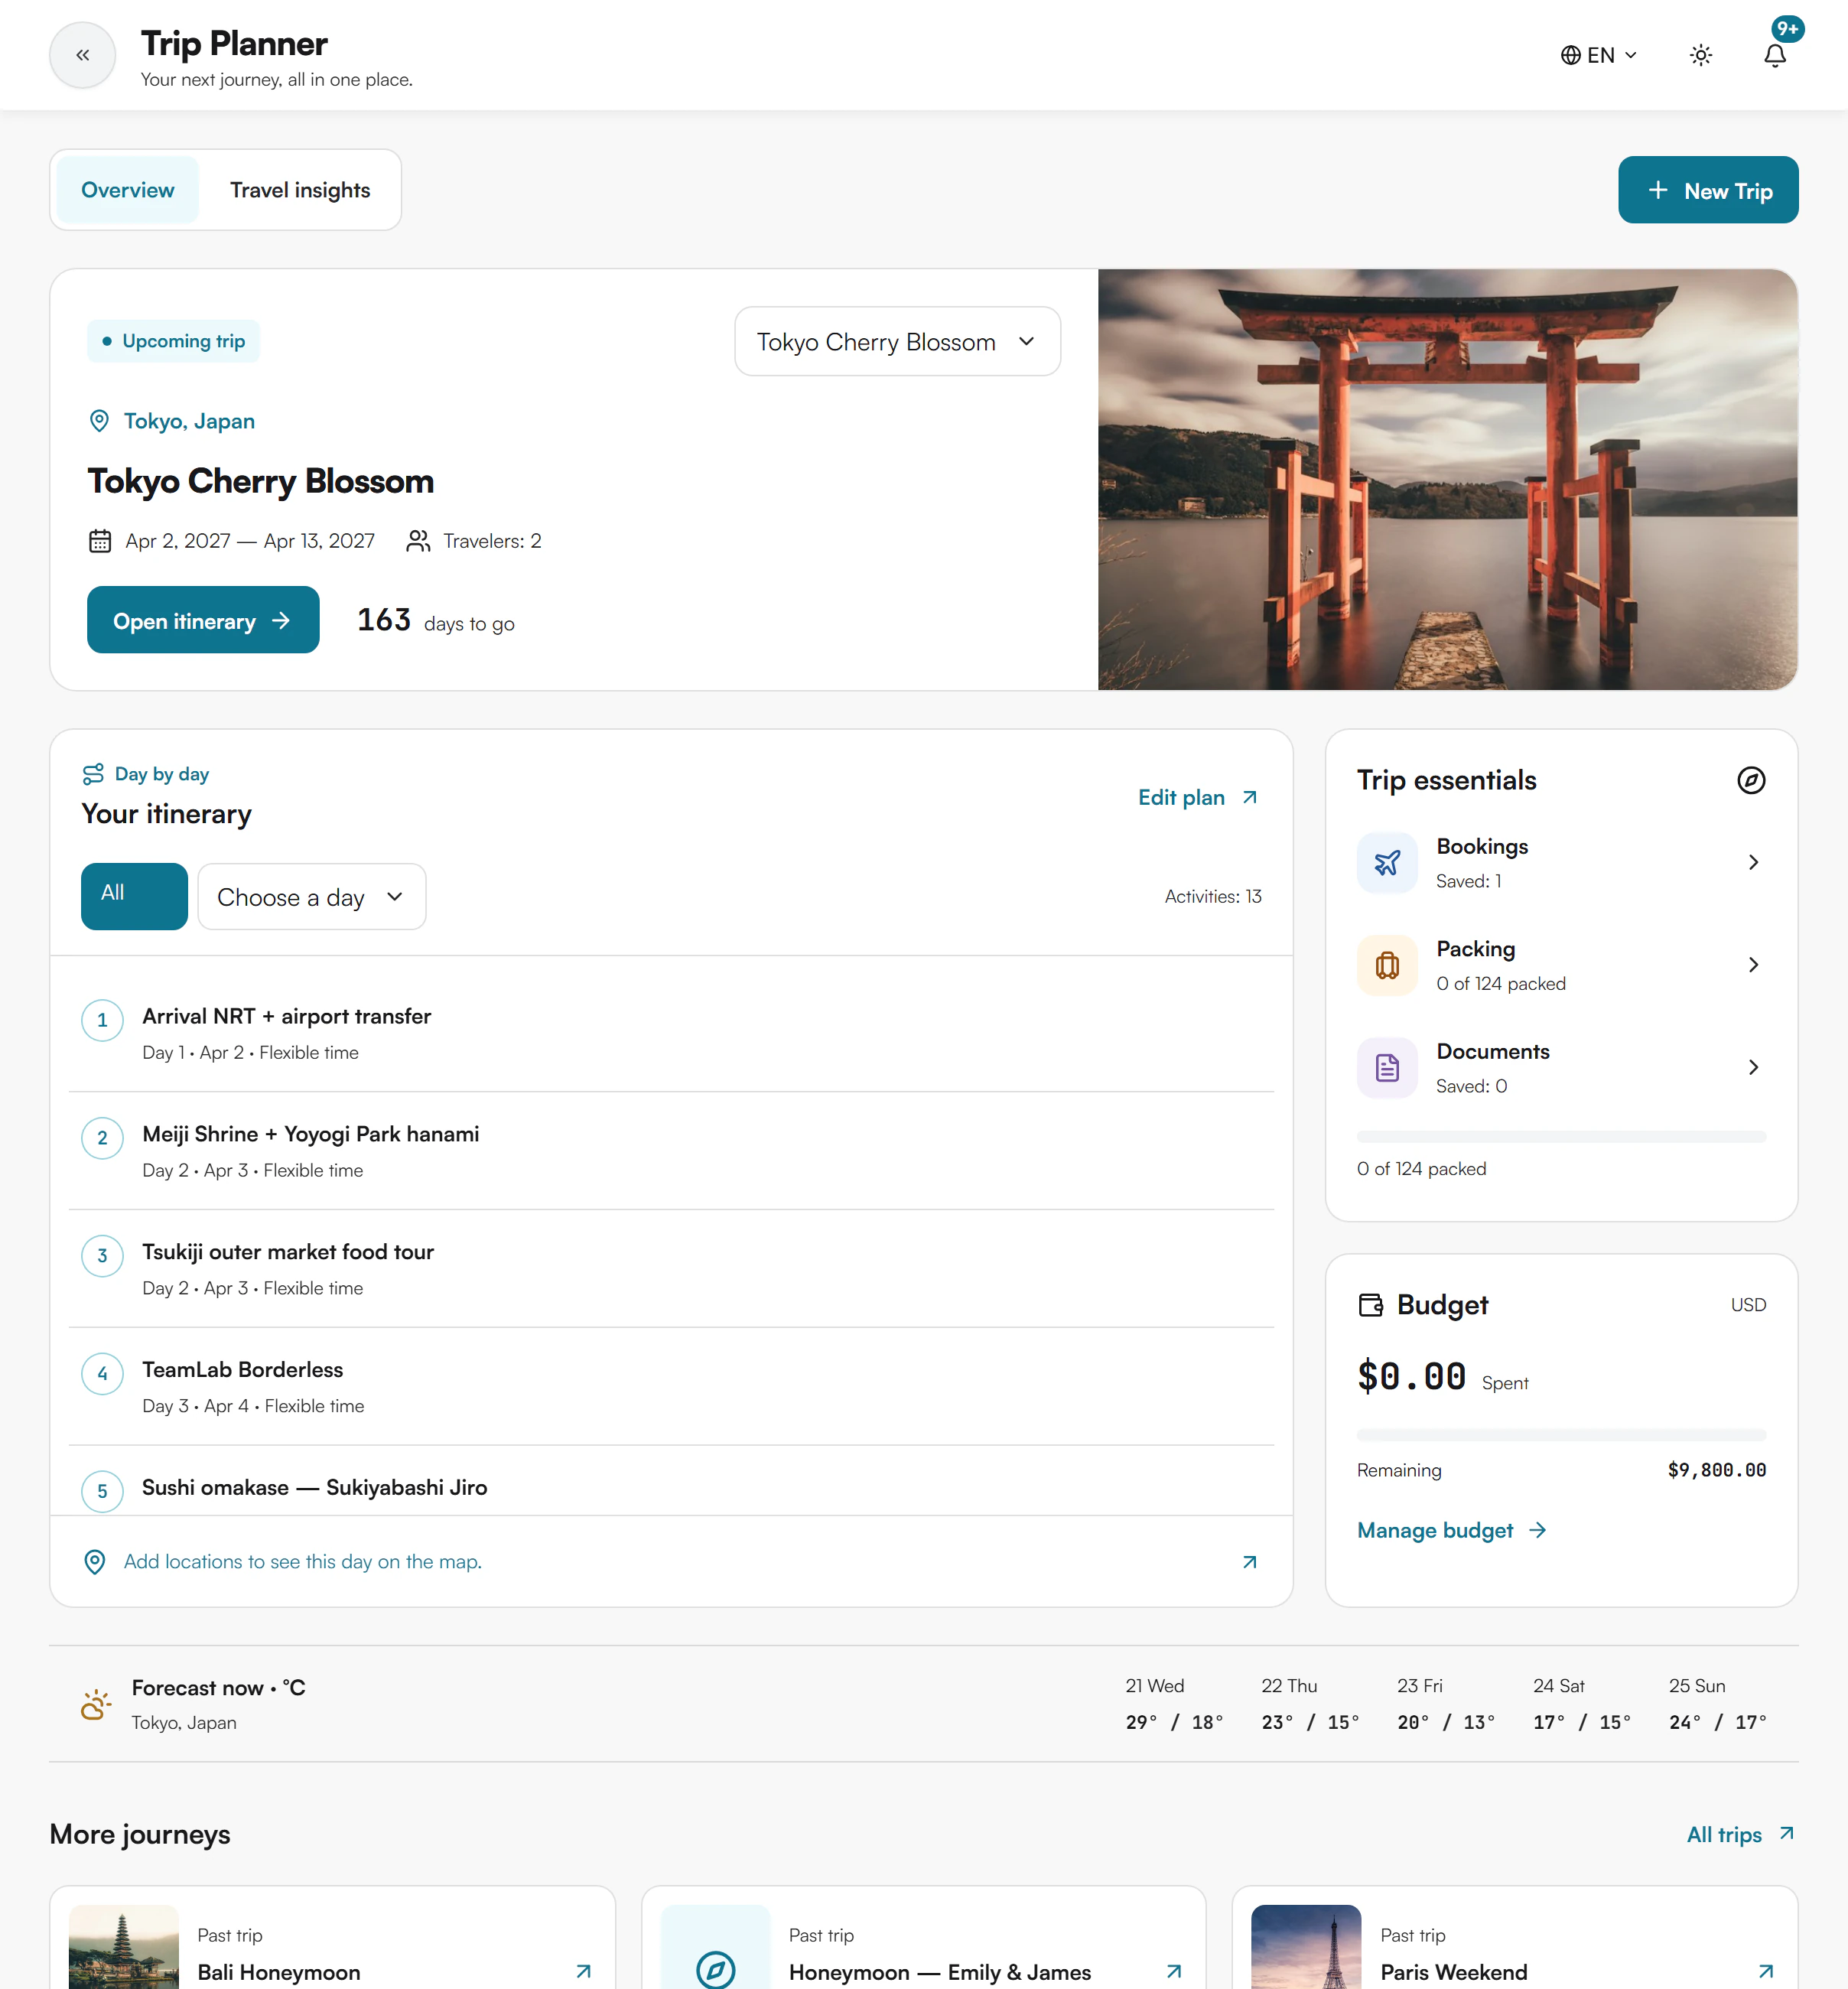1848x1989 pixels.
Task: Open Tokyo Cherry Blossom trip dropdown
Action: point(897,341)
